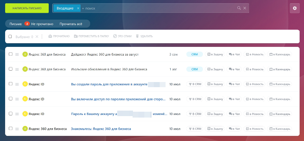Open unread email Вы создали пароль для приложения
Viewport: 304px width, 141px height.
pyautogui.click(x=110, y=84)
